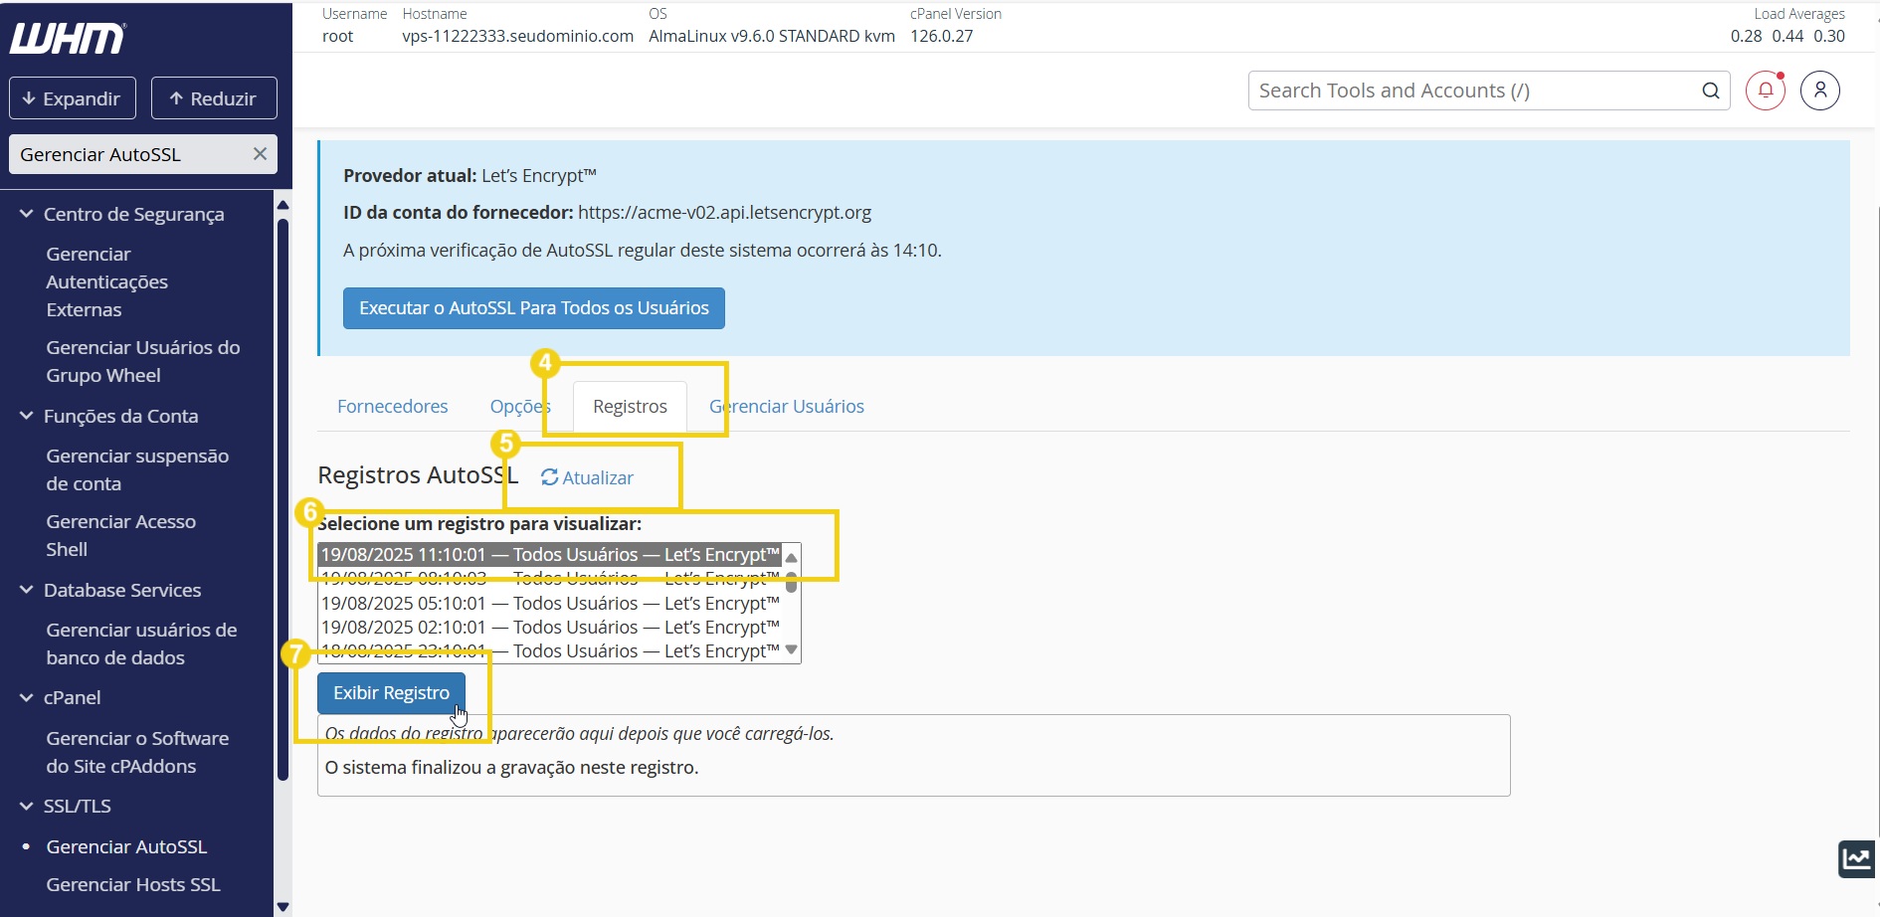Open the Gerenciar Usuários tab
The height and width of the screenshot is (917, 1880).
(786, 406)
